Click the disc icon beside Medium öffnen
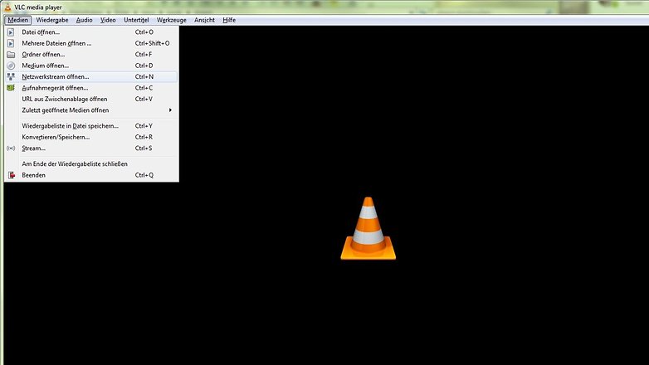Image resolution: width=649 pixels, height=365 pixels. [11, 66]
